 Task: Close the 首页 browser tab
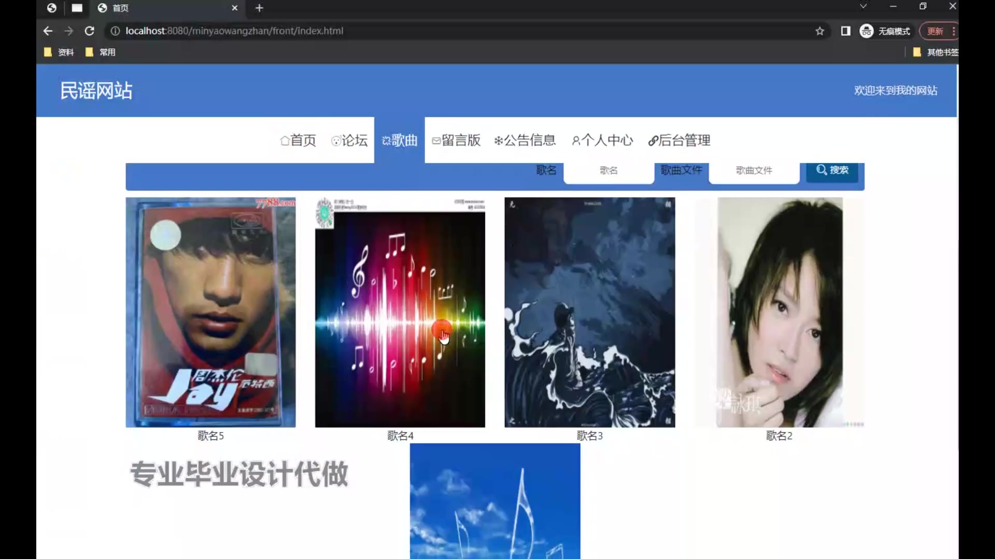tap(234, 8)
